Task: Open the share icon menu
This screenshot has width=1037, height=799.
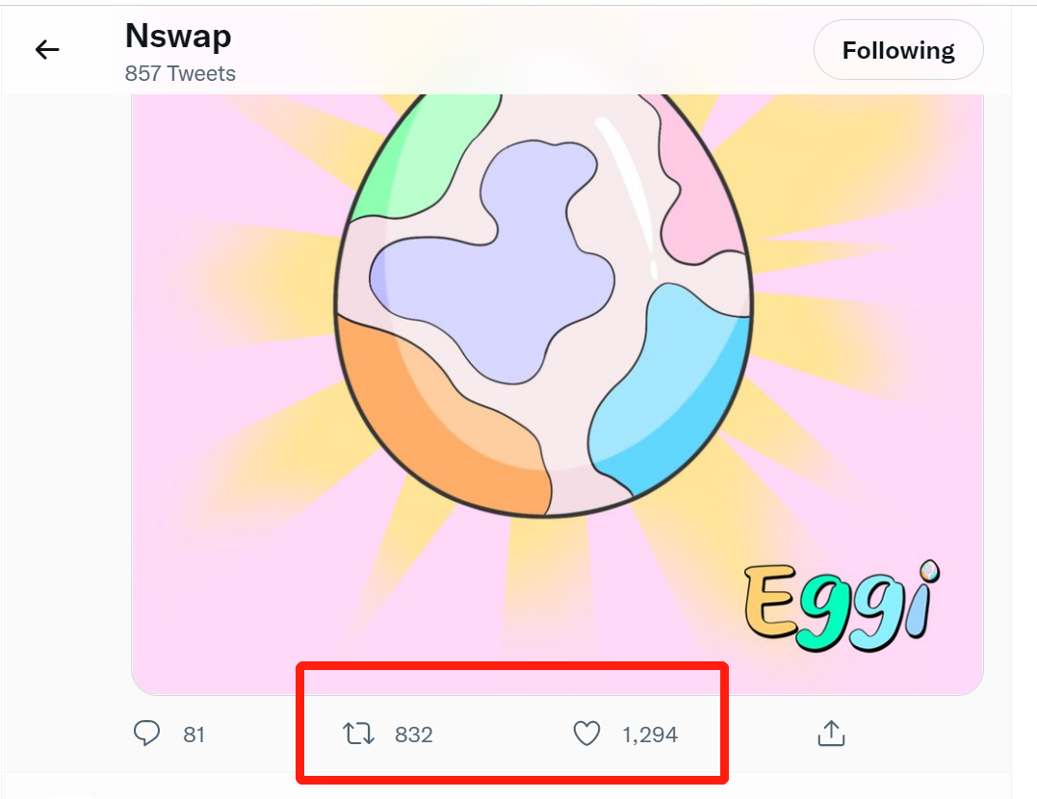Action: [830, 734]
